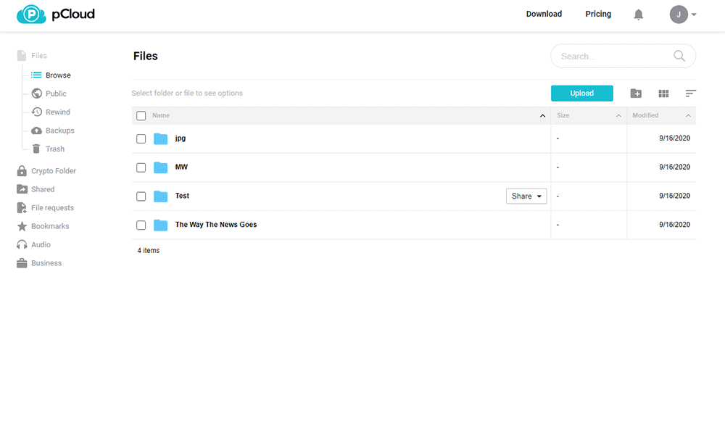Click the jpg folder icon
The width and height of the screenshot is (725, 435).
[x=160, y=138]
